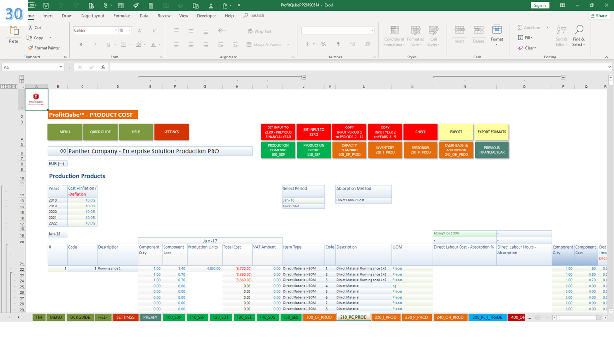Open the Developer ribbon tab
The width and height of the screenshot is (614, 345).
[206, 16]
